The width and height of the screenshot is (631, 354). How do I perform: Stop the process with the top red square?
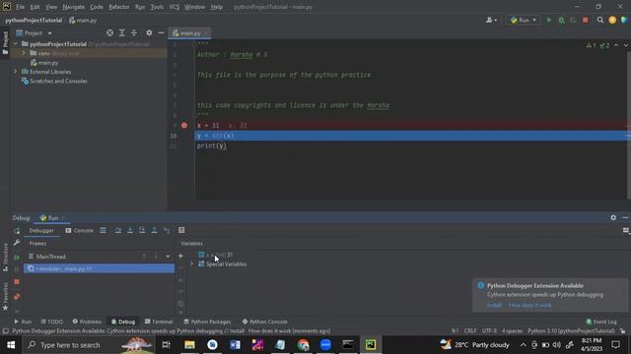coord(585,20)
